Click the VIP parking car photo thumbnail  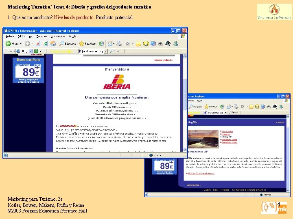(203, 139)
